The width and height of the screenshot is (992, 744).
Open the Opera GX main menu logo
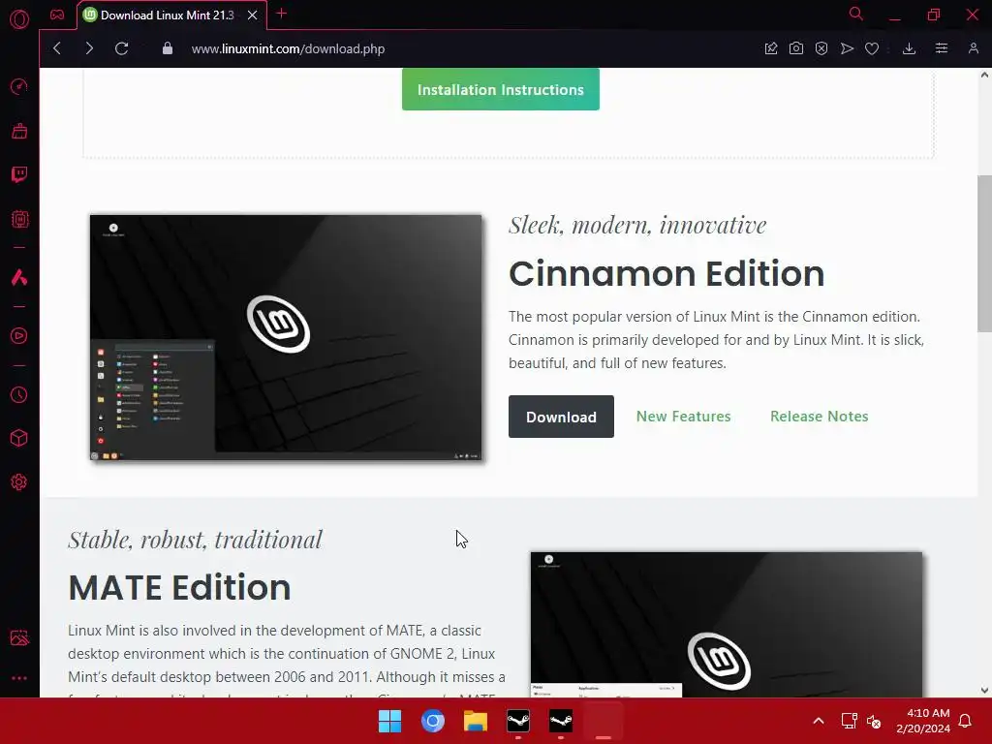click(x=19, y=19)
